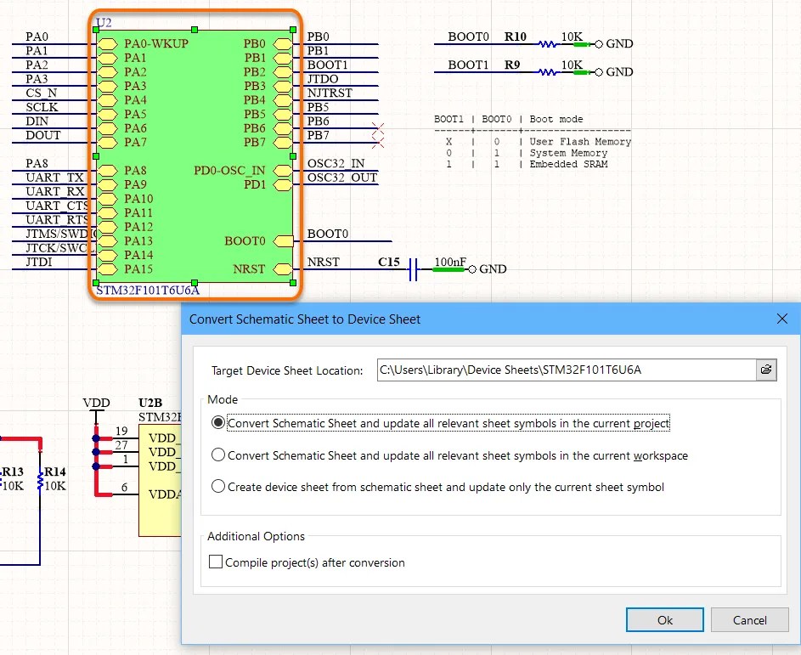Select the STM32F101T6U6A component U2
801x655 pixels.
click(195, 153)
